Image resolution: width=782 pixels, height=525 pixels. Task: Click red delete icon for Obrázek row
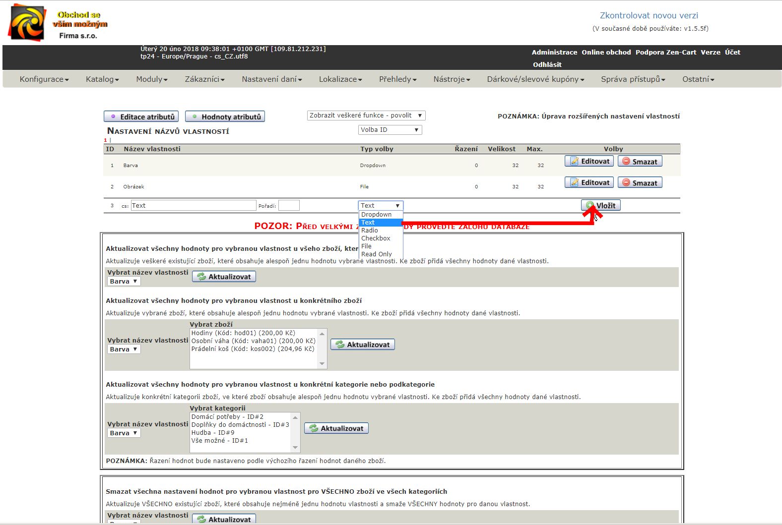click(626, 182)
